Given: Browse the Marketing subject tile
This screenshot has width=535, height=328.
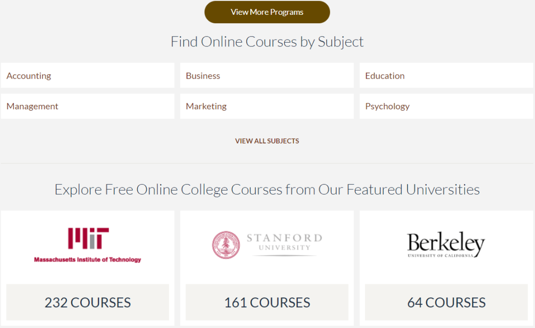Looking at the screenshot, I should (x=267, y=106).
